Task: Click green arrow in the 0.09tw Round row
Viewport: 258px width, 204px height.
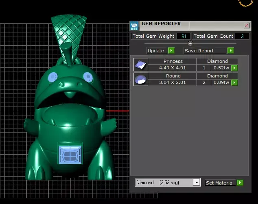Action: 234,82
